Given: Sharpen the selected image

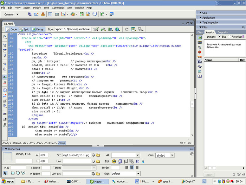Looking at the screenshot, I should 143,161.
